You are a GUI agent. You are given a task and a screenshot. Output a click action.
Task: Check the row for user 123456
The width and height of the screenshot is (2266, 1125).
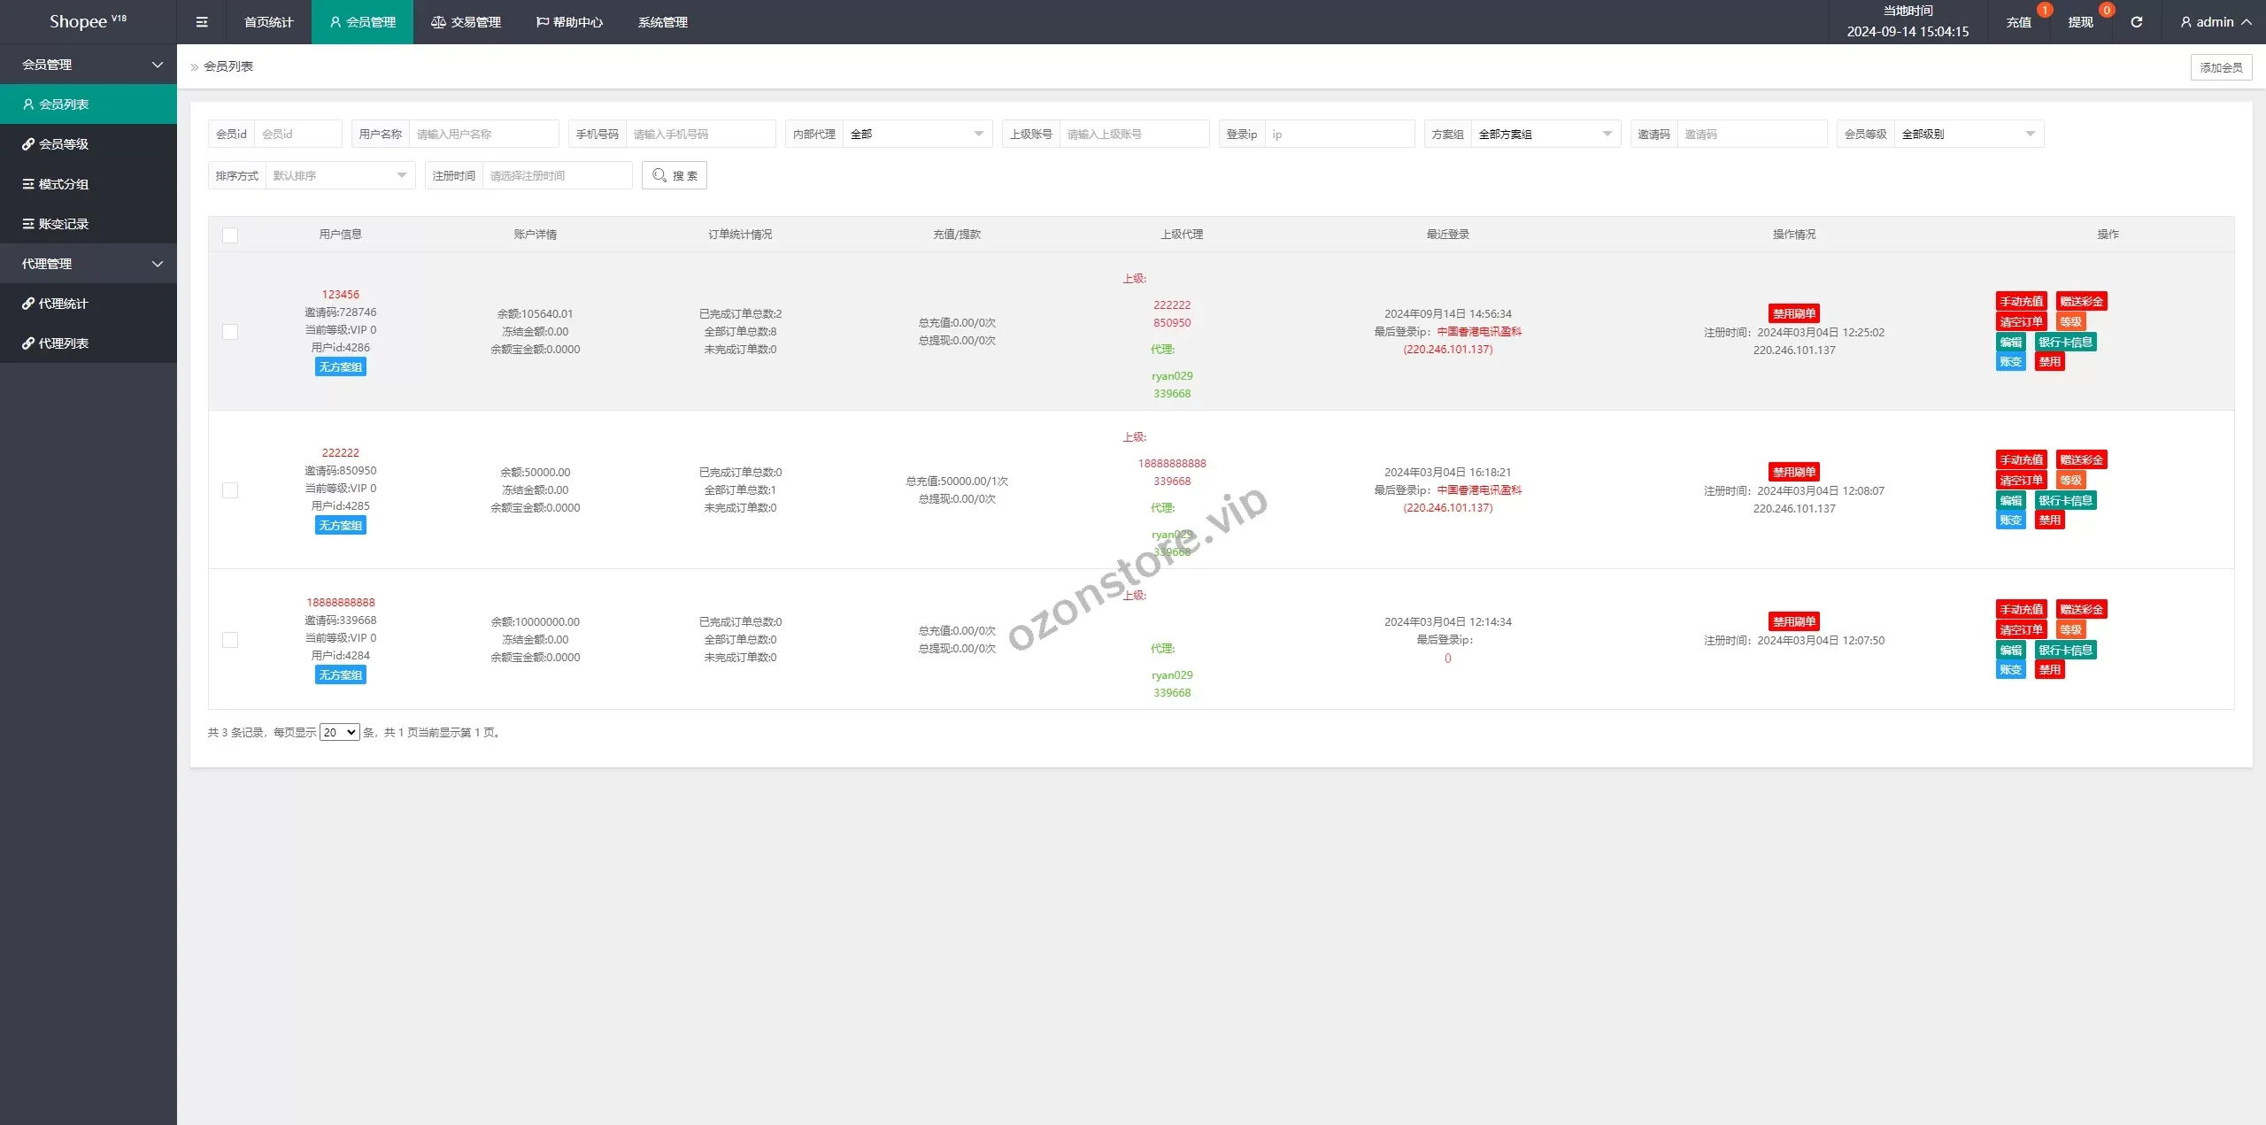230,332
